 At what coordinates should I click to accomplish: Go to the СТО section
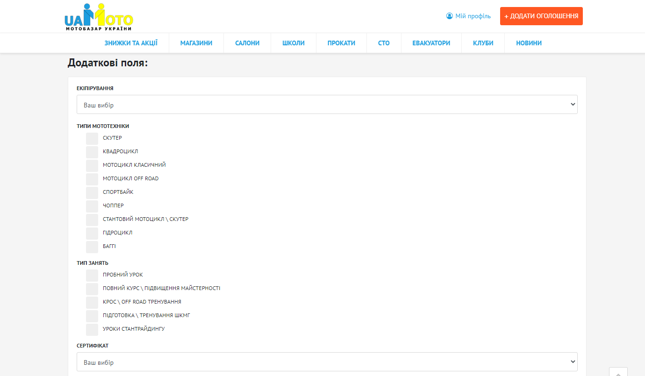coord(384,43)
